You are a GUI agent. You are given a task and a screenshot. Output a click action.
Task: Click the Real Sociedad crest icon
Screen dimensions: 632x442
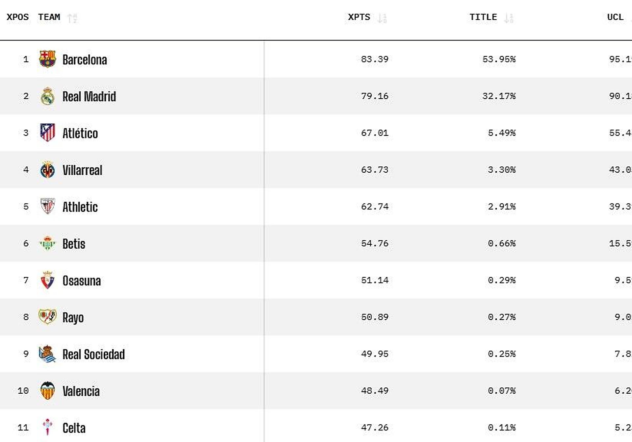point(47,354)
